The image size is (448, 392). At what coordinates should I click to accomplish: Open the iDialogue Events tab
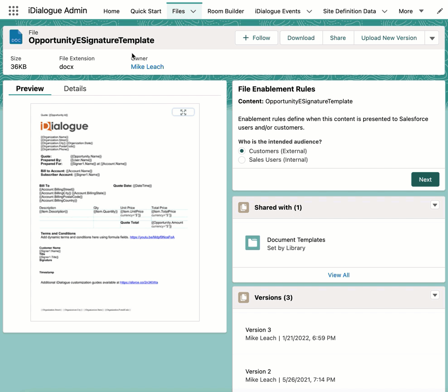[278, 11]
